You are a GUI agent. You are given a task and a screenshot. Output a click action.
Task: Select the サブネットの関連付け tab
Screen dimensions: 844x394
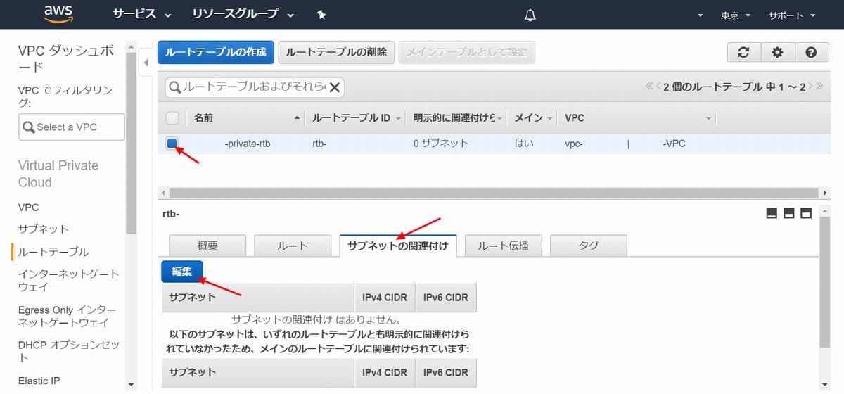pos(398,246)
